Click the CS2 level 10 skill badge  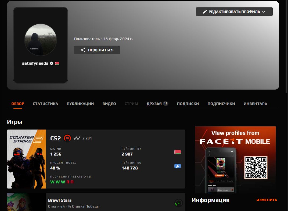coord(67,138)
